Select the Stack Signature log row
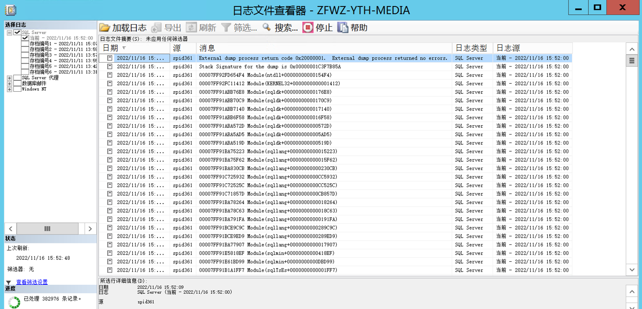 click(270, 67)
